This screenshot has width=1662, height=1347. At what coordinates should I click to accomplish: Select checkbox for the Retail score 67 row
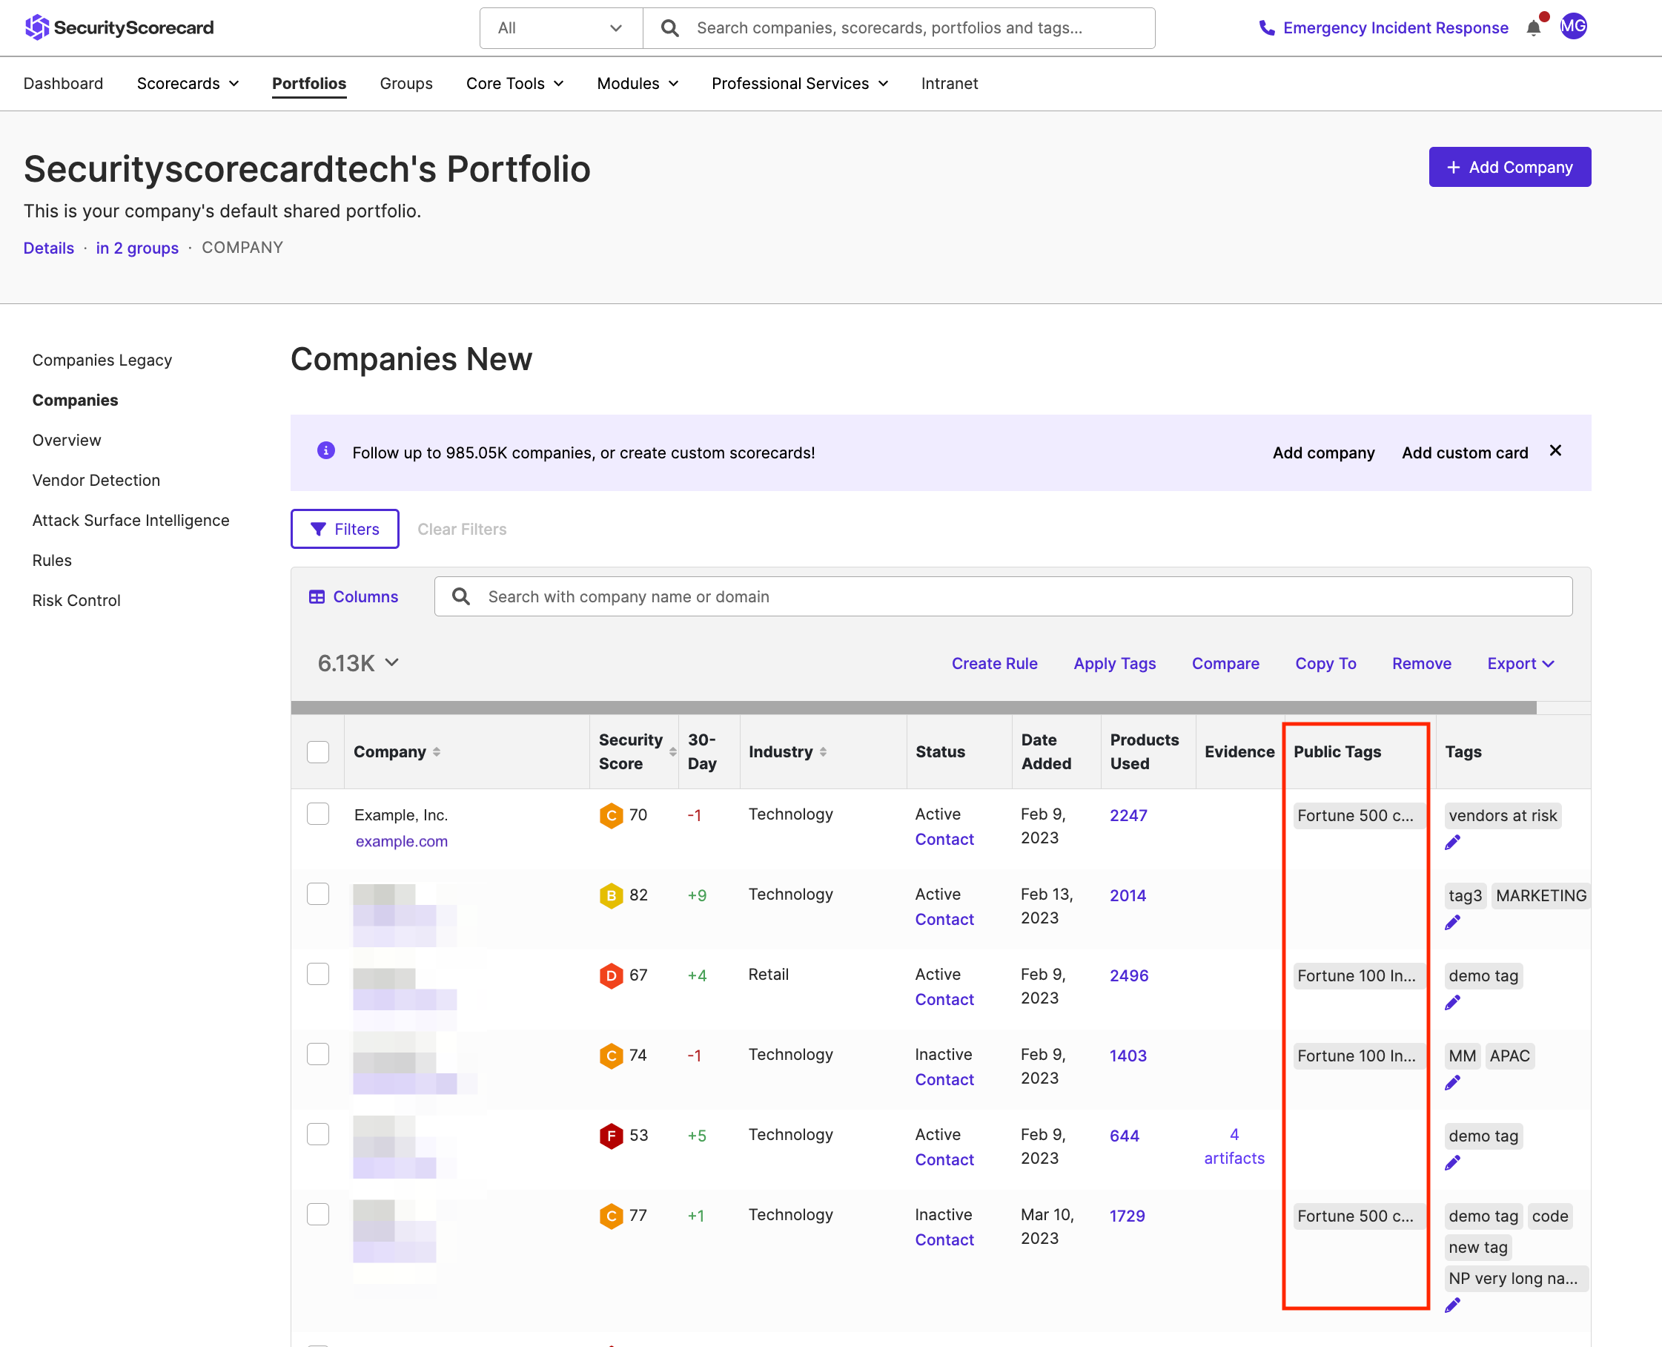318,974
